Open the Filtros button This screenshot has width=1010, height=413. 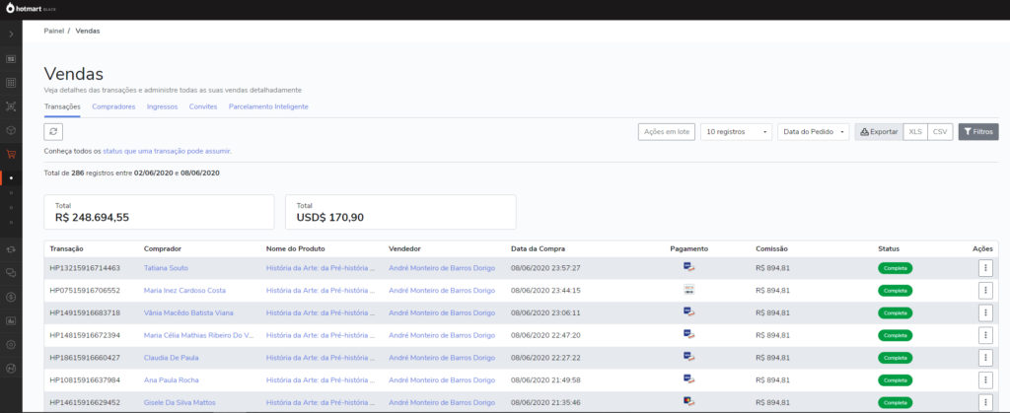(x=978, y=132)
